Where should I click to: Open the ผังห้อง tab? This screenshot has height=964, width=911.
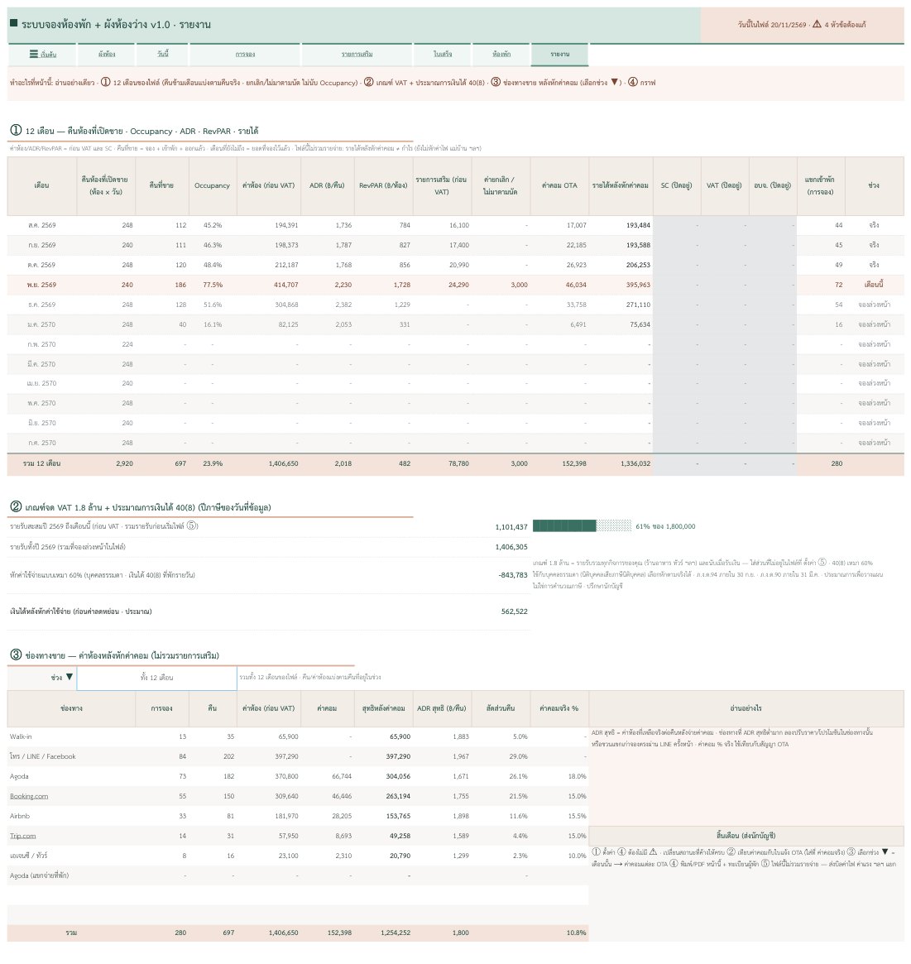(107, 54)
